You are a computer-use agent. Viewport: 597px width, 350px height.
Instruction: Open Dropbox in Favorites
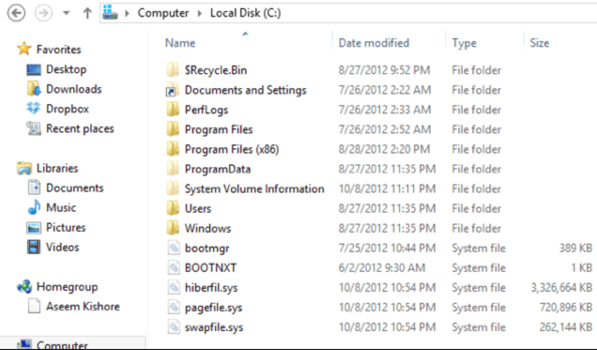(67, 109)
